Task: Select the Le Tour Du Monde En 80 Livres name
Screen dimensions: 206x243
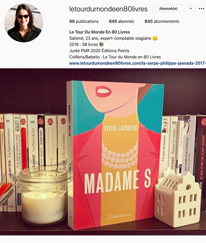Action: (x=100, y=32)
